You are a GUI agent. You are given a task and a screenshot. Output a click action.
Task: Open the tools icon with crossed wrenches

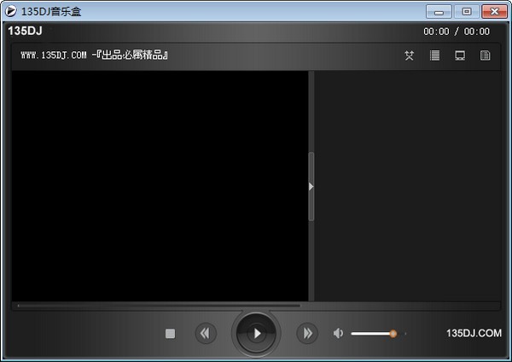click(409, 55)
